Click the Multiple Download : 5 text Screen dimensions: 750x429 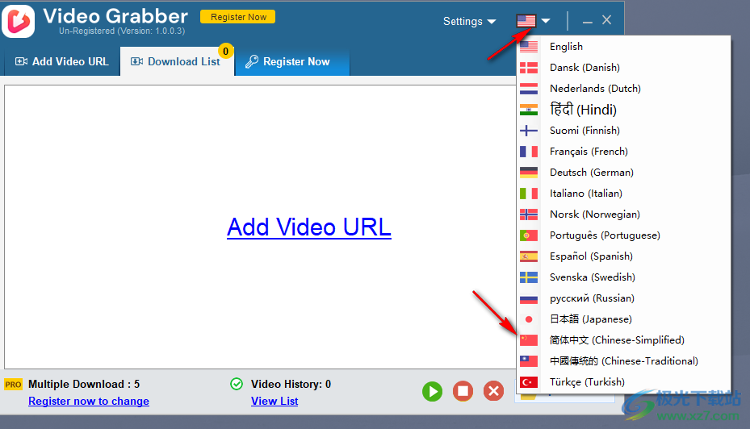(x=84, y=384)
